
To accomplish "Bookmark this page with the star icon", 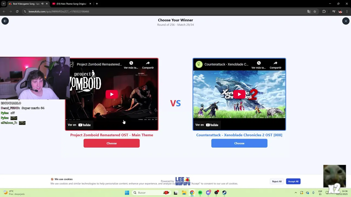I will tap(315, 11).
